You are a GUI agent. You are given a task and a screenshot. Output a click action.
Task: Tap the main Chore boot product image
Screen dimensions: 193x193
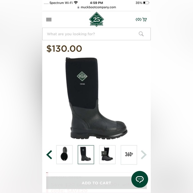tap(96, 98)
